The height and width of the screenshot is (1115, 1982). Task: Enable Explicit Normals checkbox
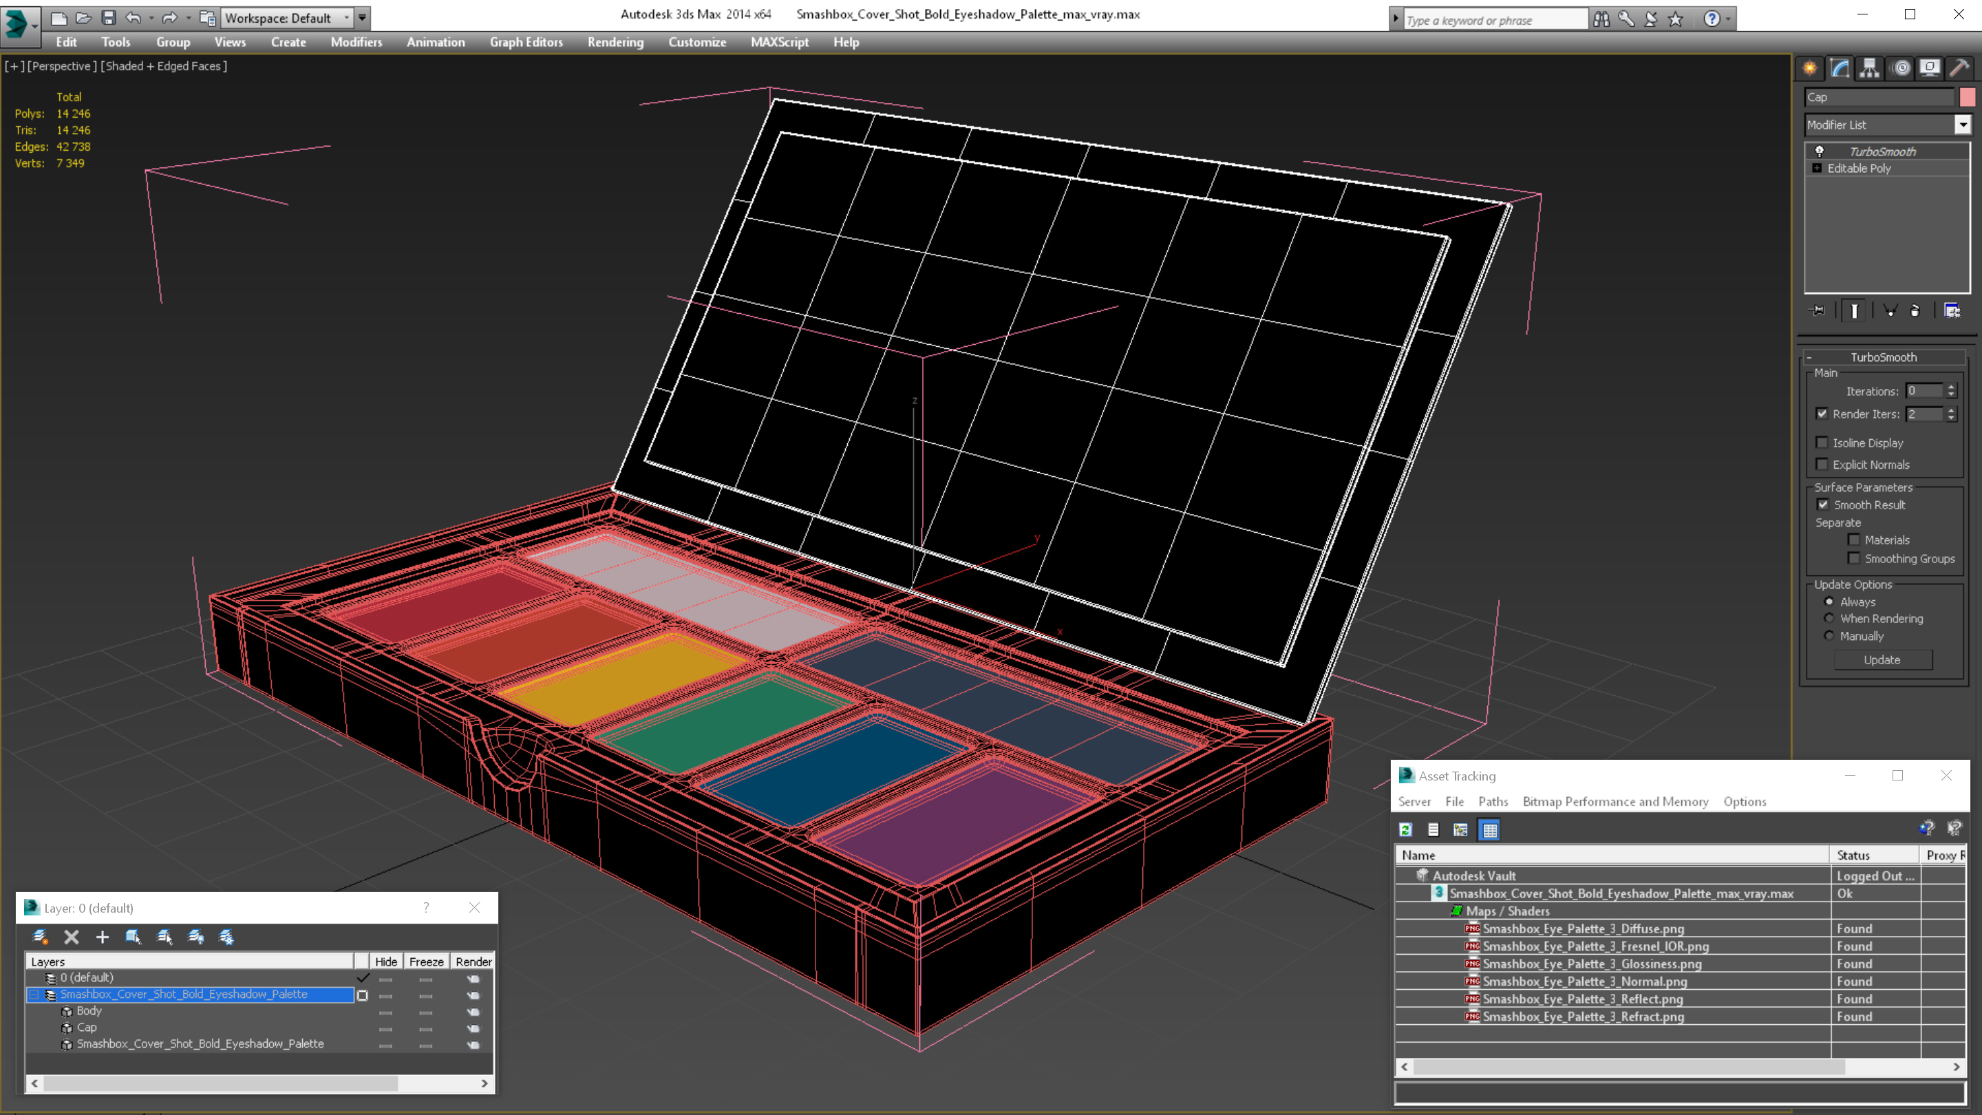(x=1822, y=464)
